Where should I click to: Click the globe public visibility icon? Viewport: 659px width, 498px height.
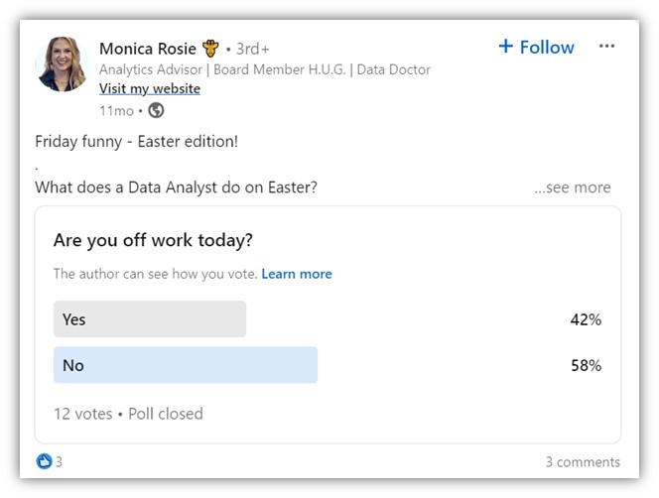tap(156, 110)
